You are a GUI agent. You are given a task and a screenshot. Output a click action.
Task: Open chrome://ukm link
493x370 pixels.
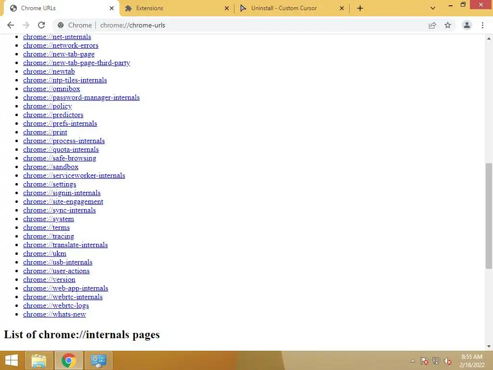(44, 253)
